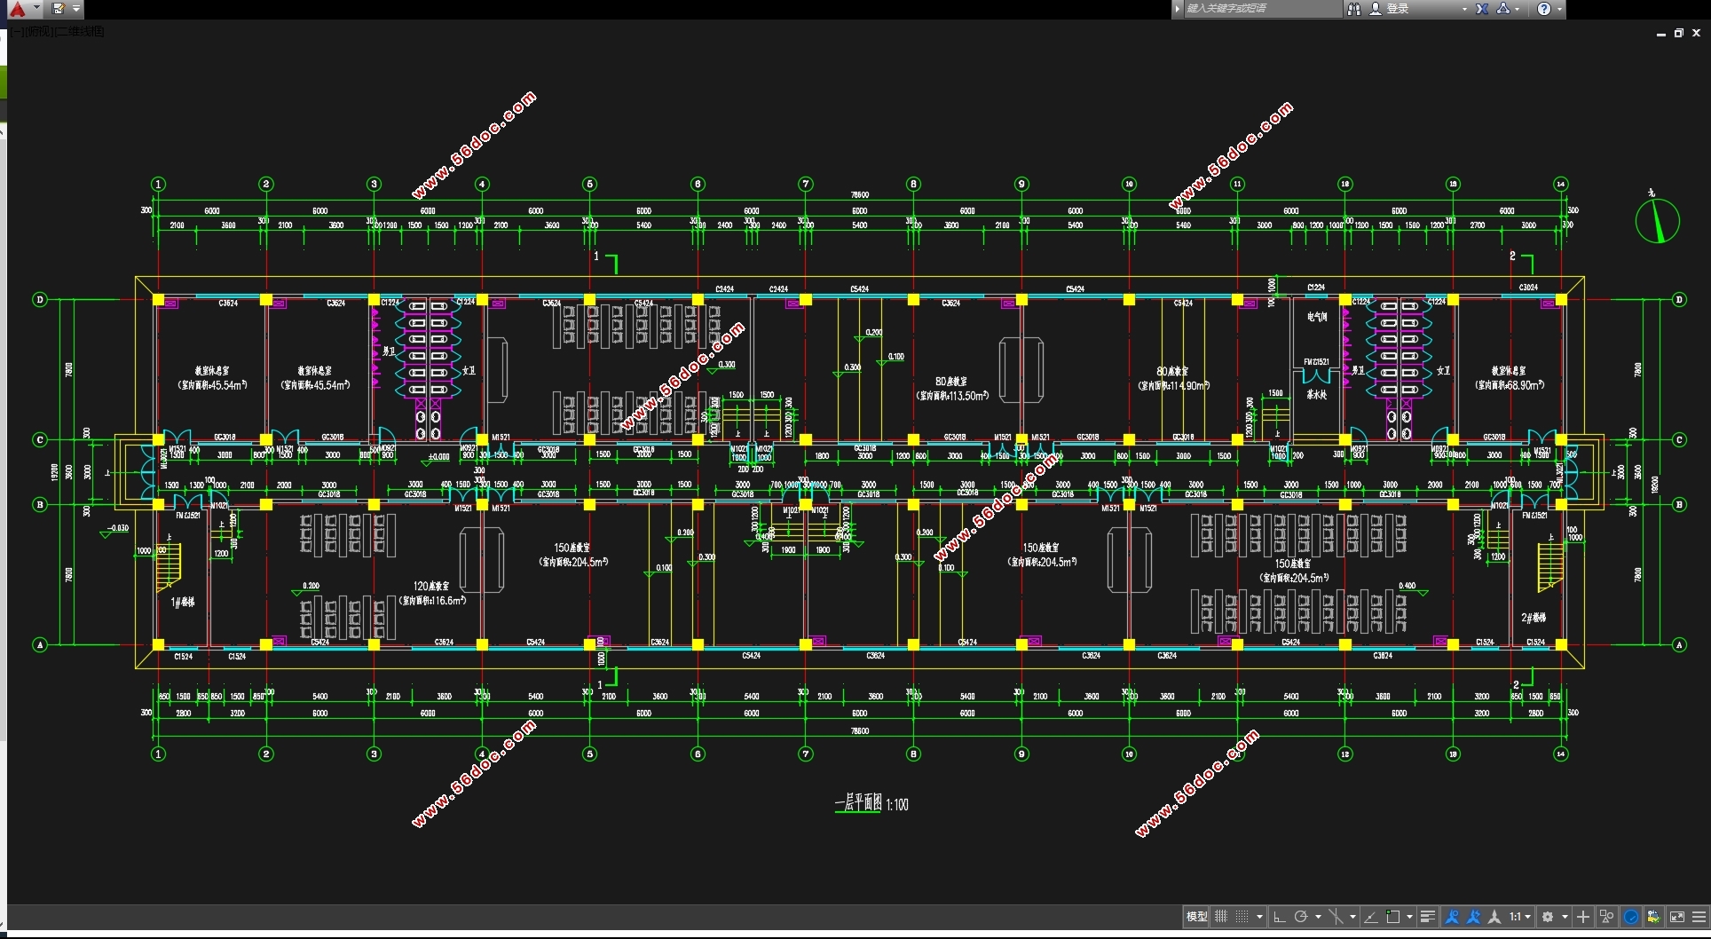Toggle isometric drafting in status bar
The width and height of the screenshot is (1711, 939).
coord(1336,917)
